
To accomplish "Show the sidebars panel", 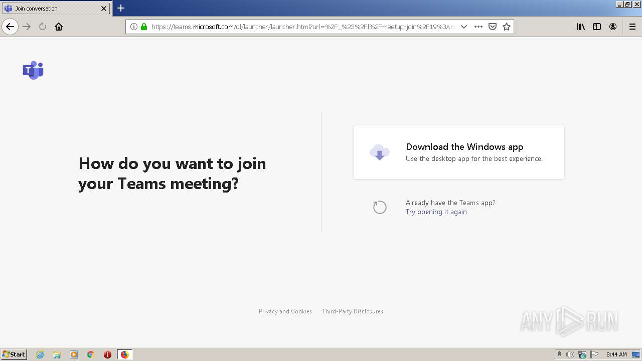I will pyautogui.click(x=597, y=27).
